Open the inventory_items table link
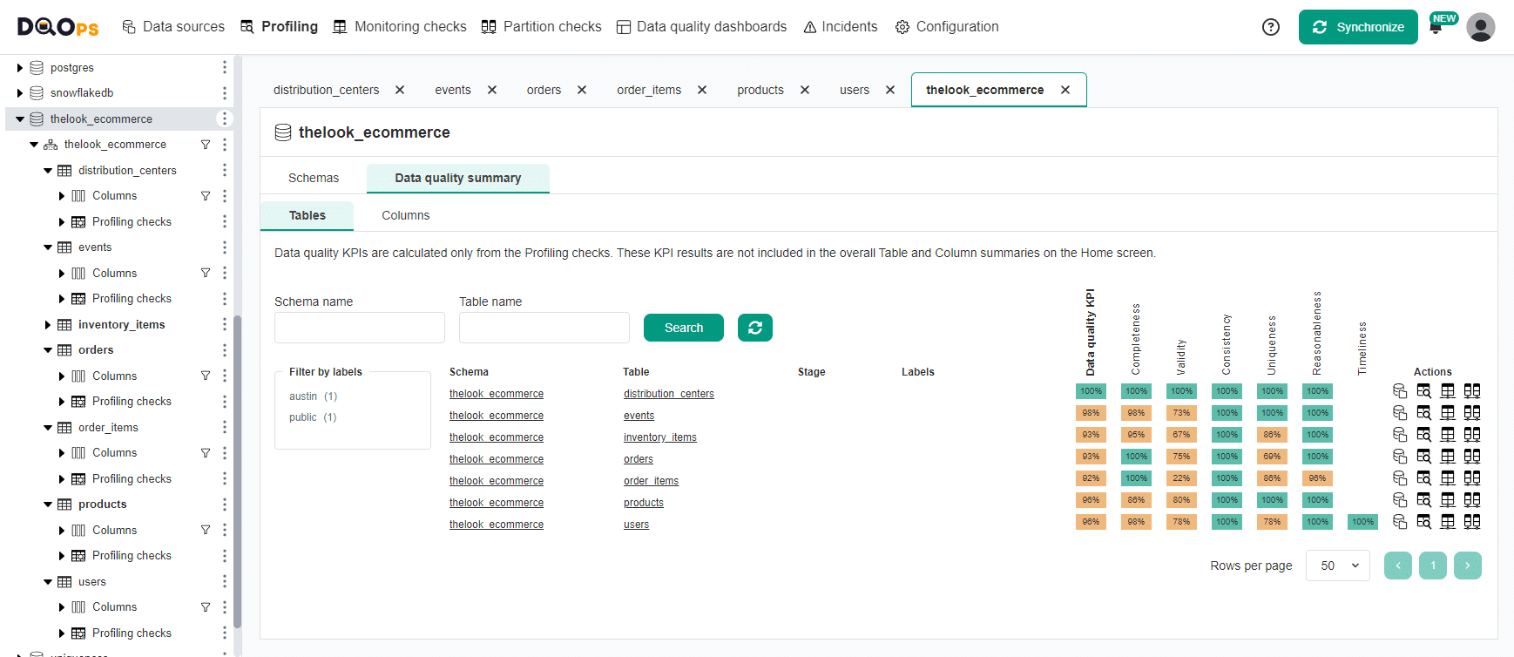The width and height of the screenshot is (1514, 657). (x=660, y=437)
